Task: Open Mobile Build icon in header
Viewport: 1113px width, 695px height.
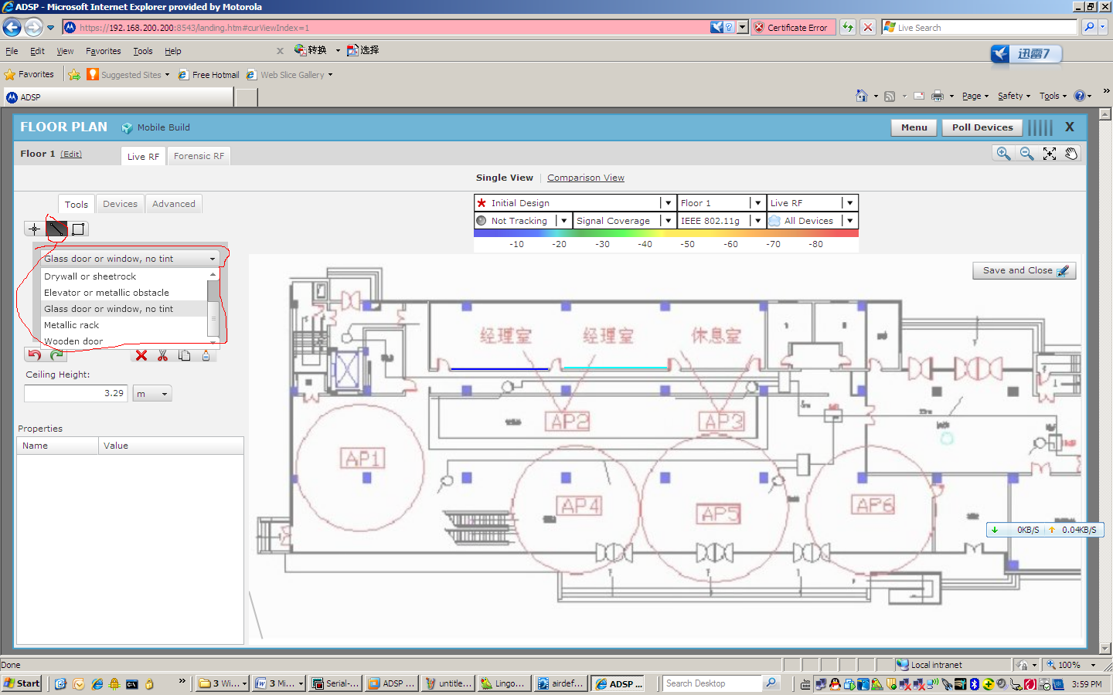Action: tap(128, 128)
